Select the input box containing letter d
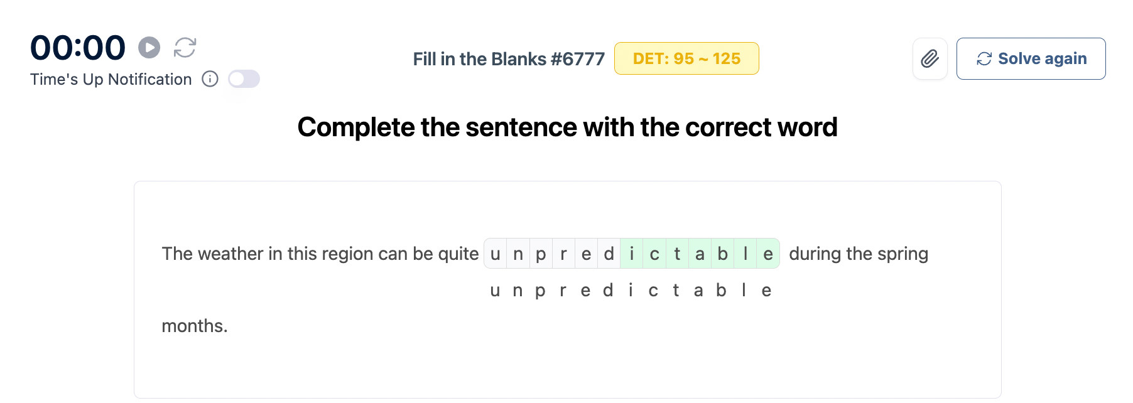 pyautogui.click(x=609, y=254)
